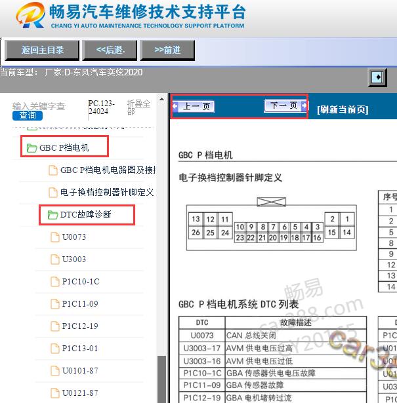
Task: Click page icon beside U0121-87
Action: click(x=55, y=393)
